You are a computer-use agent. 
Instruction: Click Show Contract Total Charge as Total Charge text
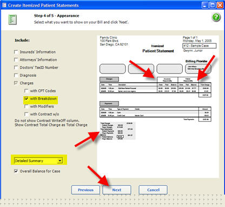[x=51, y=125]
